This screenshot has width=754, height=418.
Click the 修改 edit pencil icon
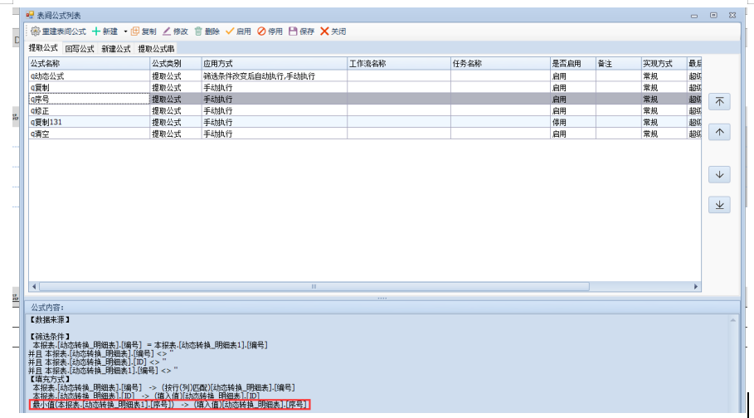(167, 32)
